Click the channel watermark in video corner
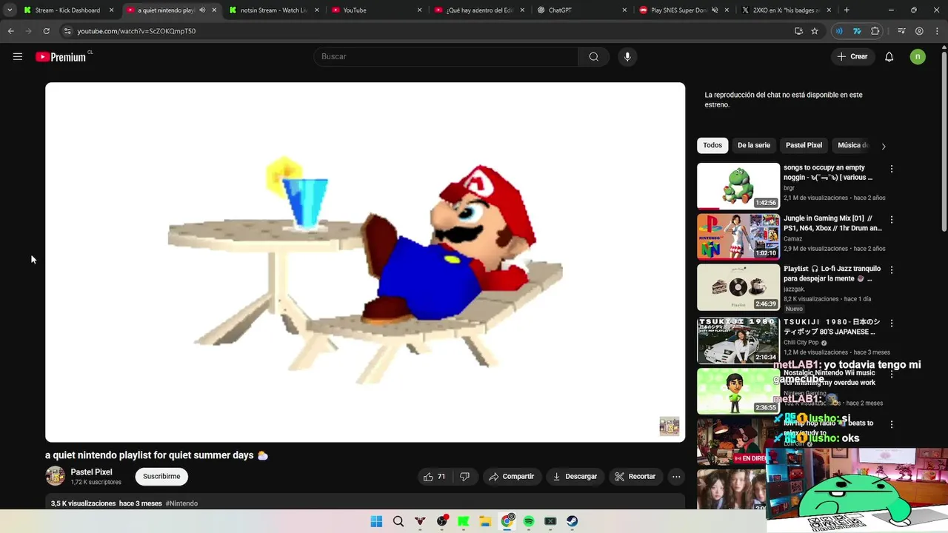This screenshot has width=948, height=533. tap(670, 426)
